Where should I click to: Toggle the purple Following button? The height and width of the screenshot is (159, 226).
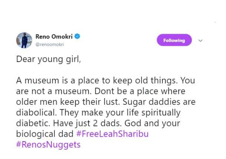pyautogui.click(x=174, y=40)
